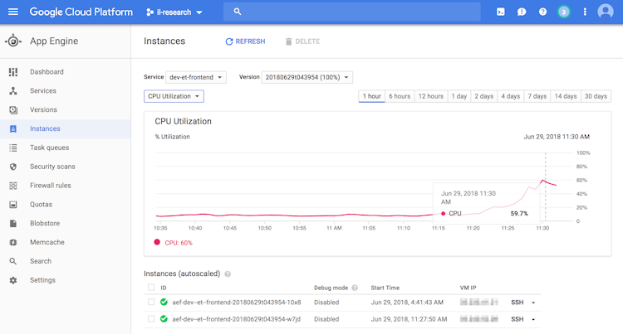This screenshot has width=623, height=334.
Task: Select the 30 days time range
Action: pos(596,96)
